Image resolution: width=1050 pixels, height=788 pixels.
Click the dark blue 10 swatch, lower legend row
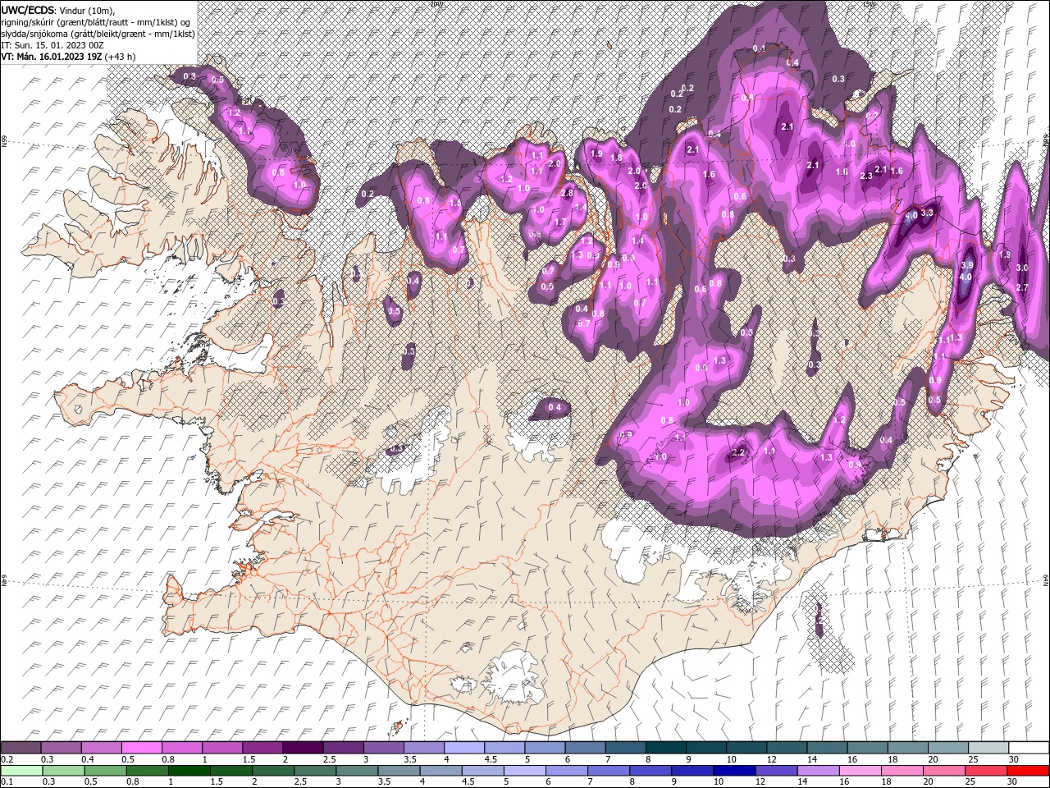tap(734, 770)
